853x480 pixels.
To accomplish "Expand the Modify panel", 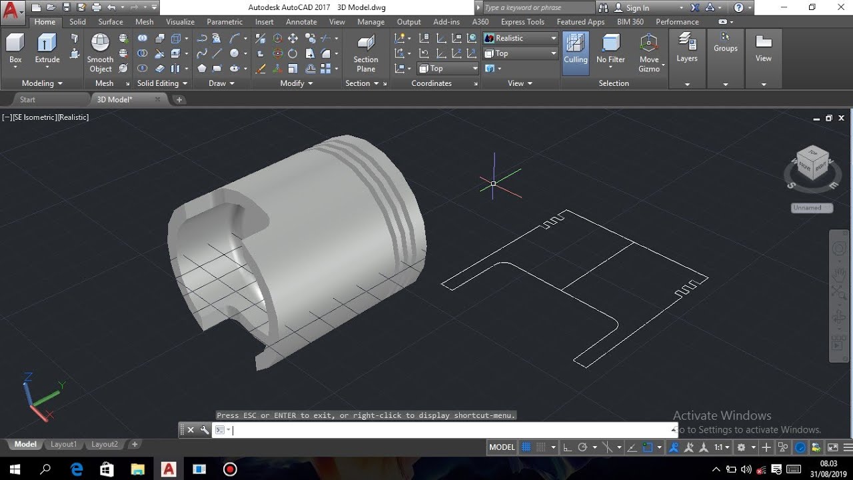I will coord(297,83).
